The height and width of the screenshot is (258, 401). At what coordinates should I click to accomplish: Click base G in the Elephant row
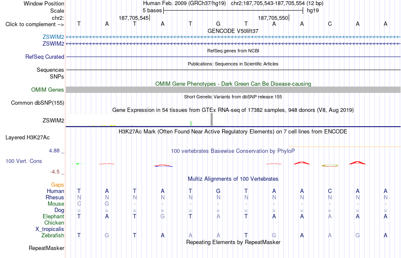tap(163, 216)
